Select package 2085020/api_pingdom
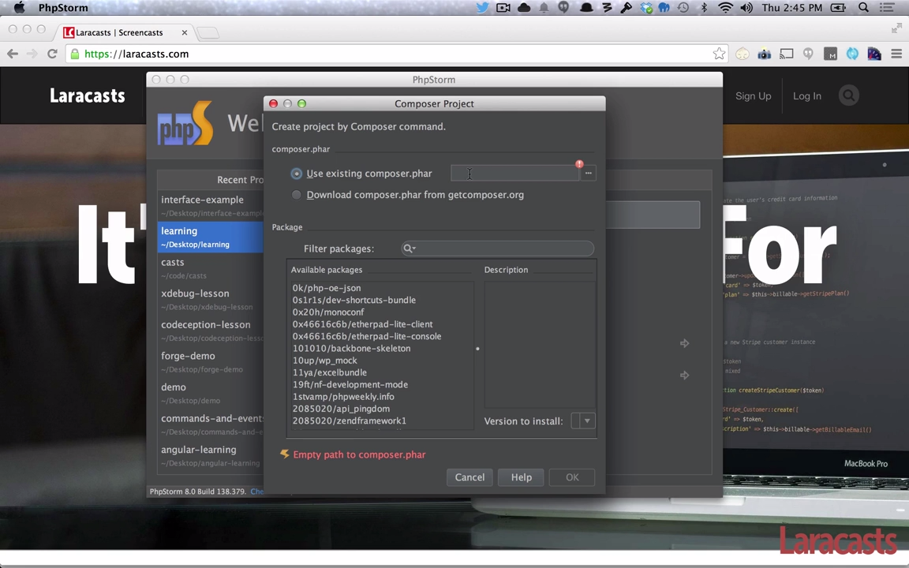This screenshot has height=568, width=909. point(341,409)
